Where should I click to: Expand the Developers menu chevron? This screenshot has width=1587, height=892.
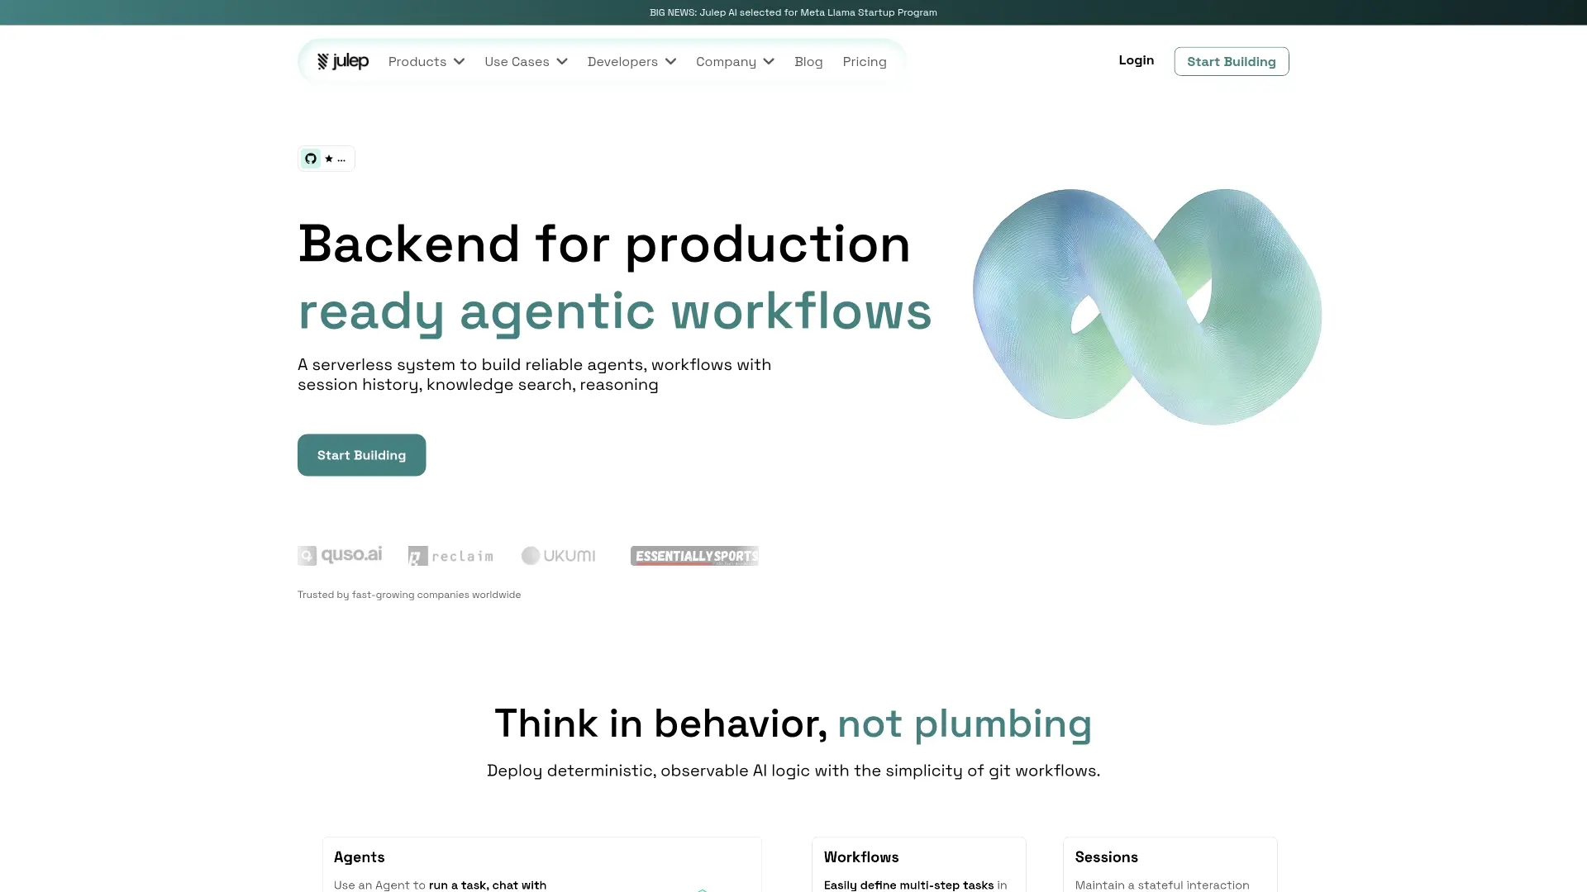click(670, 62)
